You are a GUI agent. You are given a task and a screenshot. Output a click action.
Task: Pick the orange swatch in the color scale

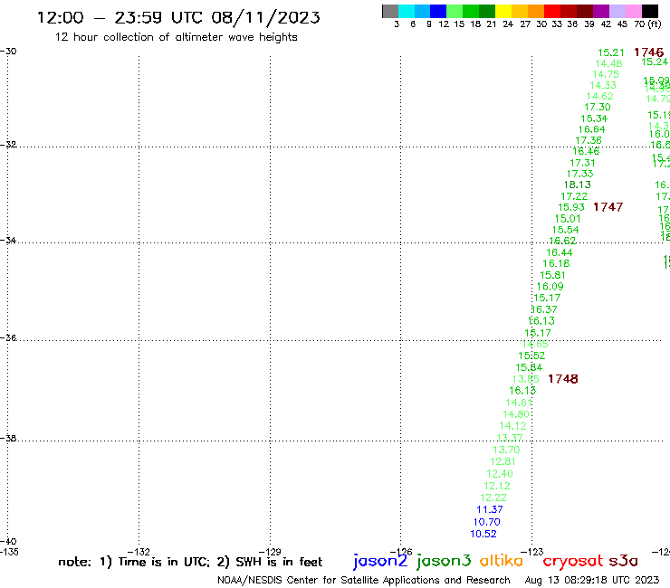click(x=536, y=11)
